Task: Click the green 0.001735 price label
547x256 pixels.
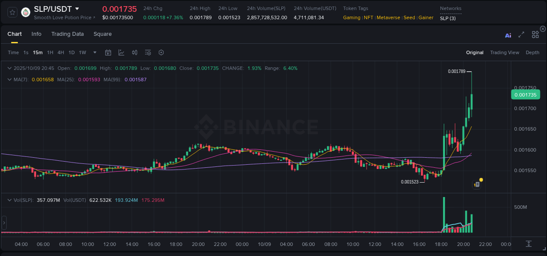Action: click(525, 94)
